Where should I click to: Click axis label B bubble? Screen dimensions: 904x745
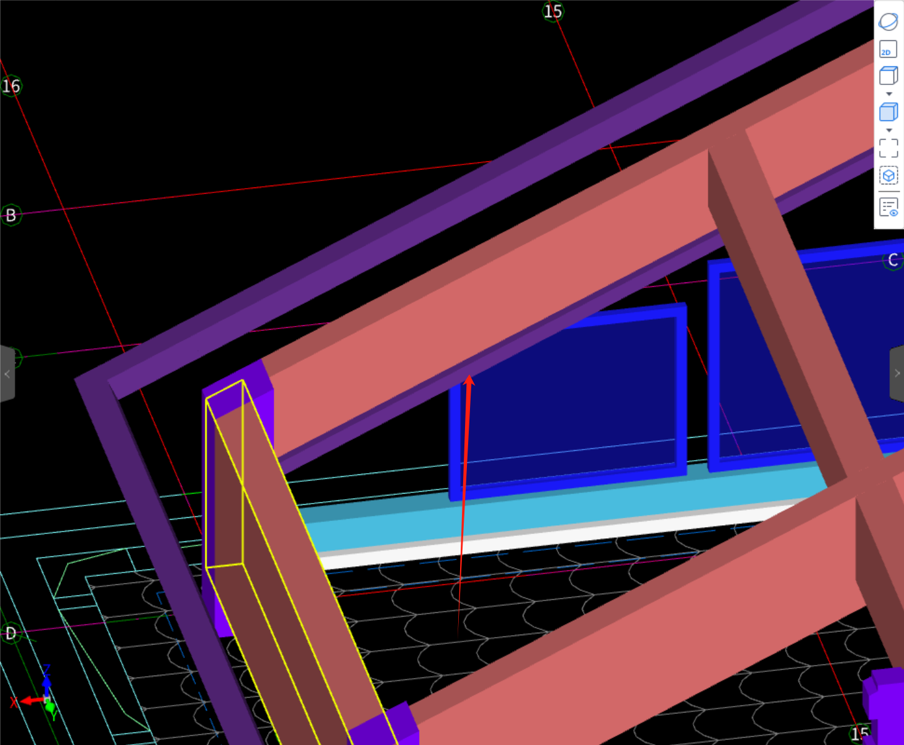11,215
